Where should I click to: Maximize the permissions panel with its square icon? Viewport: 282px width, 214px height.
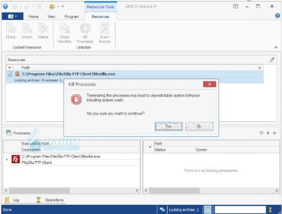(x=261, y=133)
